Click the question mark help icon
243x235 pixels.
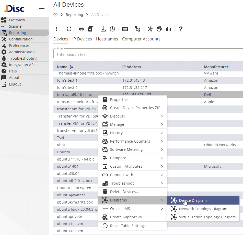pos(181,29)
